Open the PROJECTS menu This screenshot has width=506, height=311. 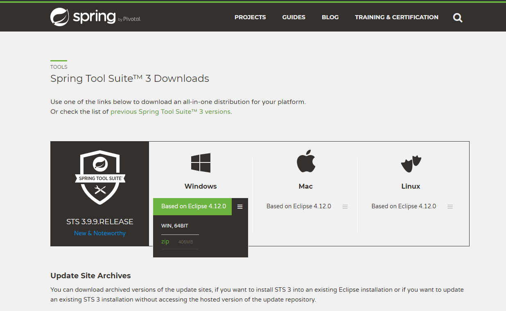click(250, 17)
